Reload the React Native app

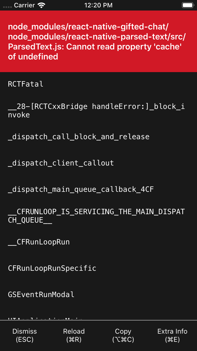pyautogui.click(x=74, y=335)
